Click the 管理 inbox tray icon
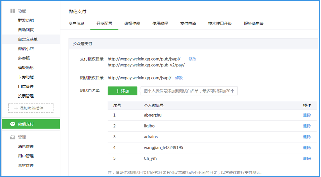This screenshot has width=321, height=177. coord(13,137)
